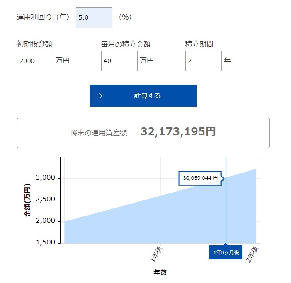This screenshot has height=283, width=291.
Task: Click the 積立期間 input showing 2
Action: coord(203,61)
